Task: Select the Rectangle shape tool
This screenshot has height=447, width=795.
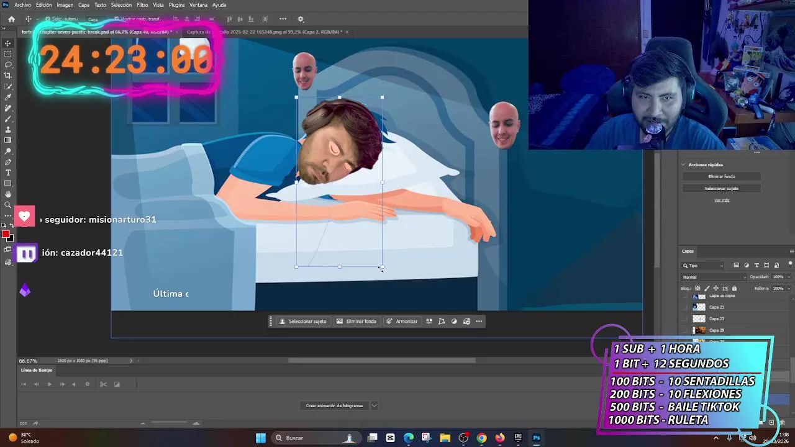Action: coord(8,184)
